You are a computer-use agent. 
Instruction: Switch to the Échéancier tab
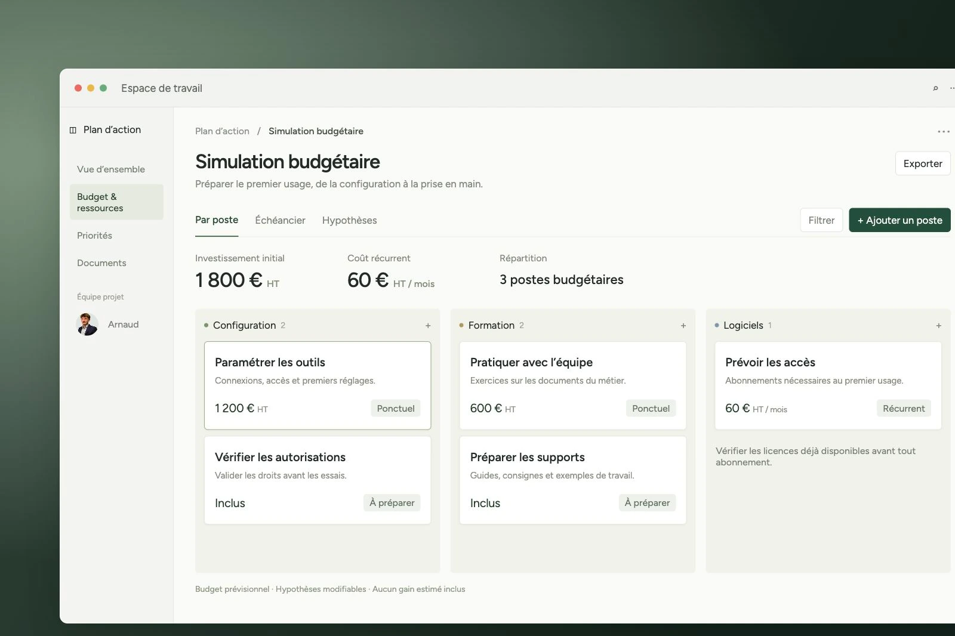280,220
